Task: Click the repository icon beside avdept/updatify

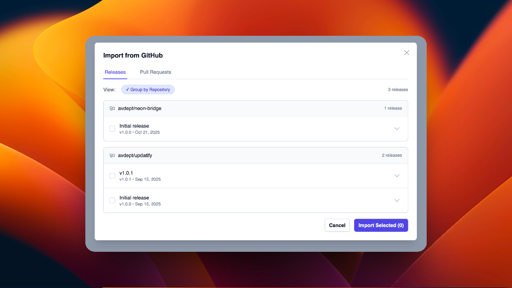Action: 112,156
